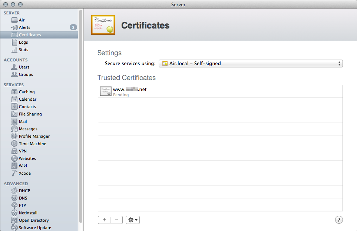
Task: Click the Messages chat bubble icon
Action: (14, 129)
